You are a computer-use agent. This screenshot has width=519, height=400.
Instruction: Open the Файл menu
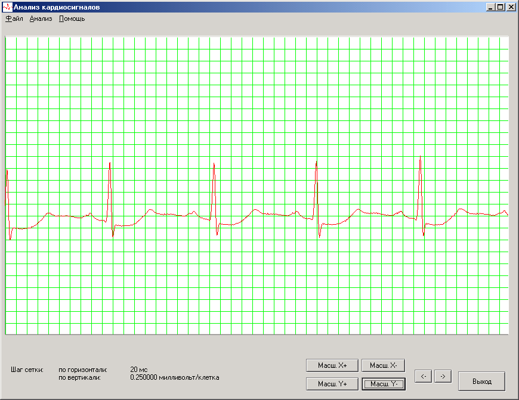(x=14, y=19)
